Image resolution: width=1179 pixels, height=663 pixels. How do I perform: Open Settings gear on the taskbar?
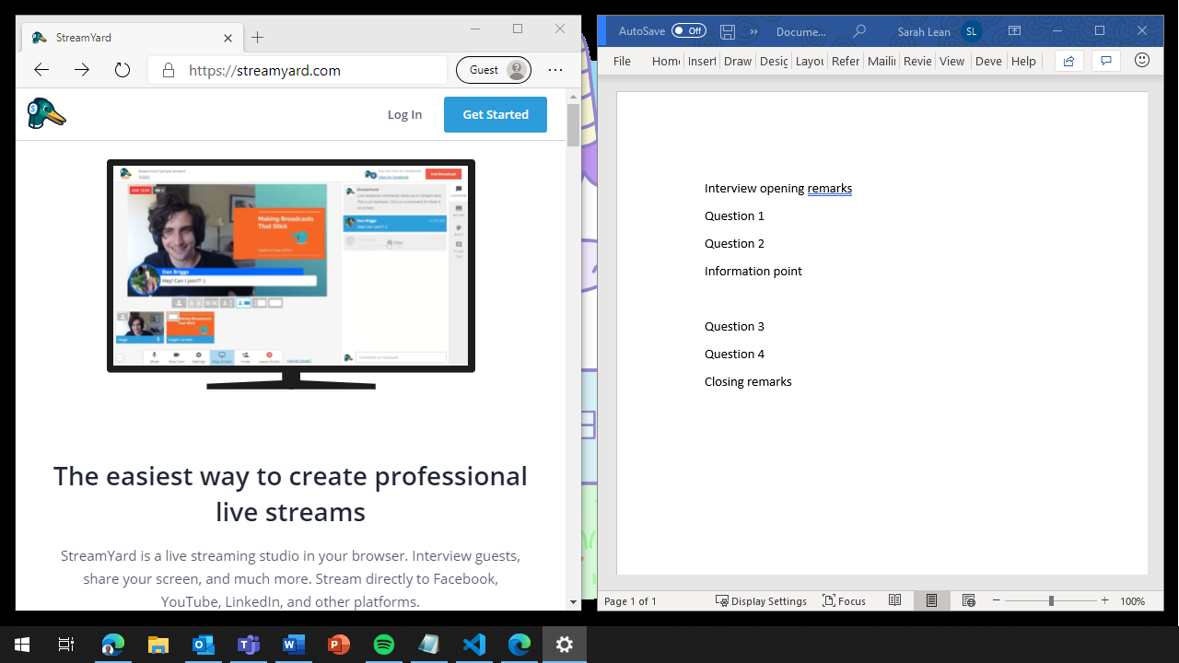pos(565,645)
